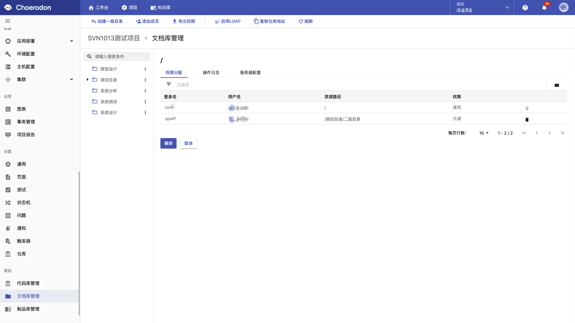Toggle the hamburger menu collapse icon
The height and width of the screenshot is (323, 575).
[x=8, y=21]
